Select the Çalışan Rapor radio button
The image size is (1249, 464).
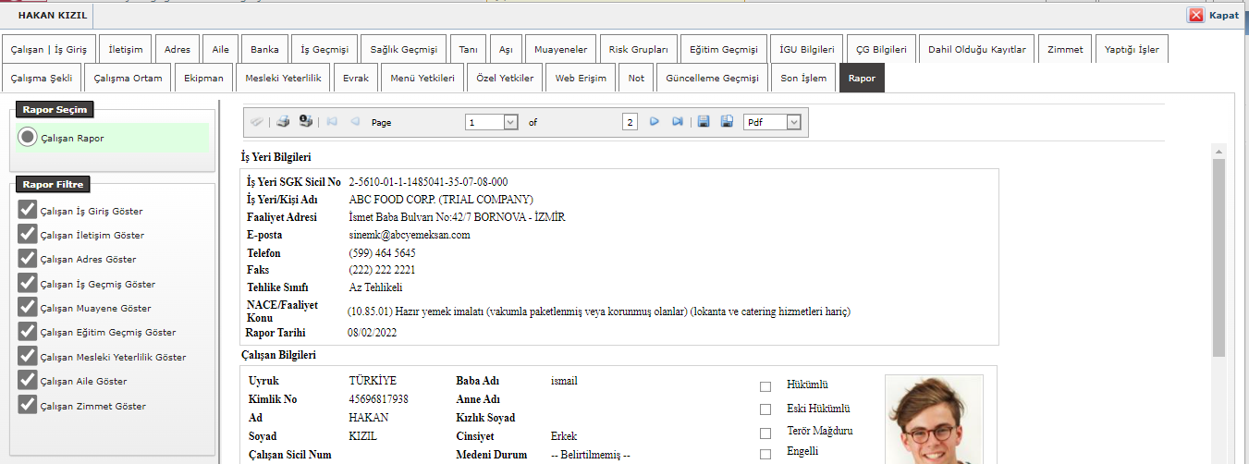coord(28,138)
